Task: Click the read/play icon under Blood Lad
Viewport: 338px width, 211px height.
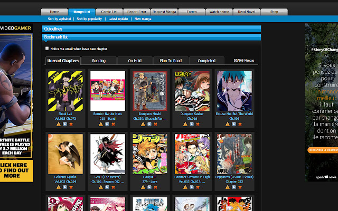Action: click(x=64, y=124)
